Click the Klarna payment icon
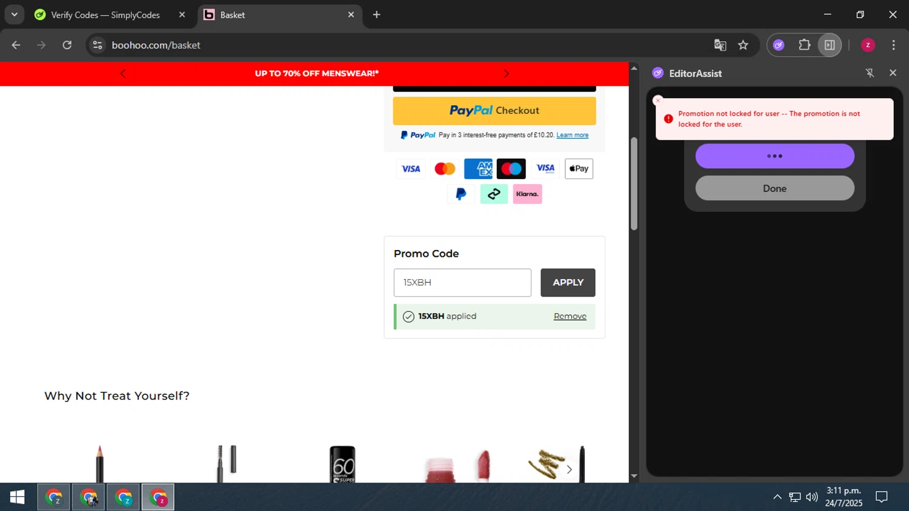 [x=527, y=194]
